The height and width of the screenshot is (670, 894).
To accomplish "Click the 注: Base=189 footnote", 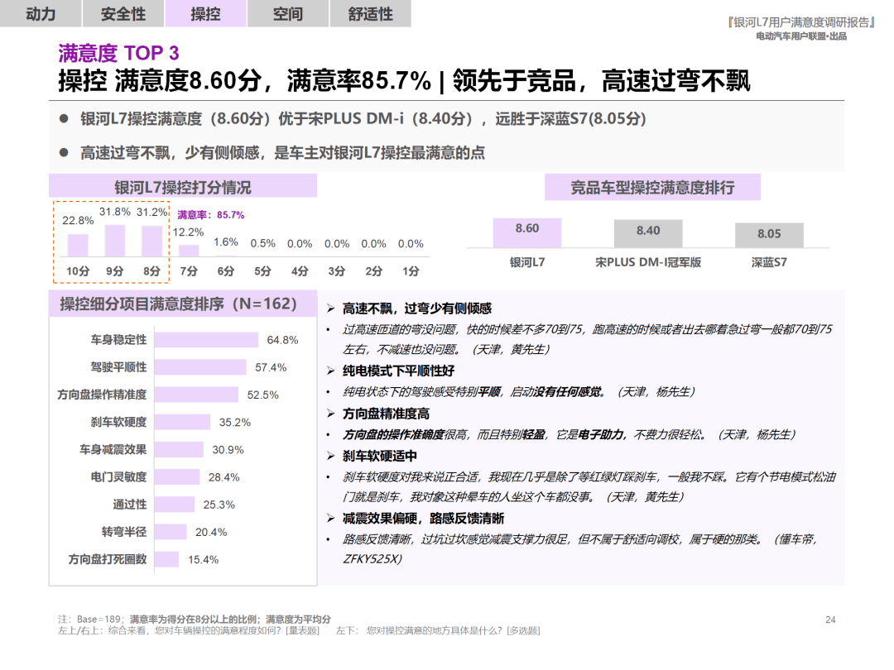I will pos(195,620).
